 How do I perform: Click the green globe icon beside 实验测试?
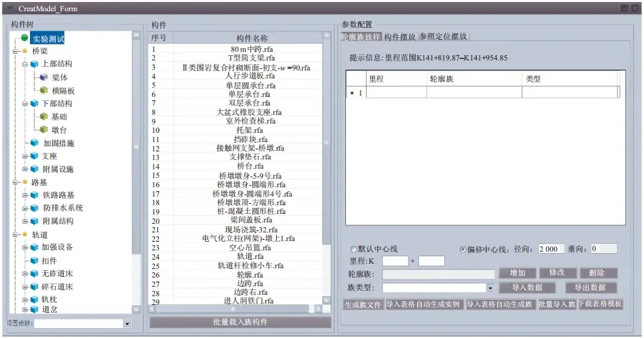click(25, 38)
